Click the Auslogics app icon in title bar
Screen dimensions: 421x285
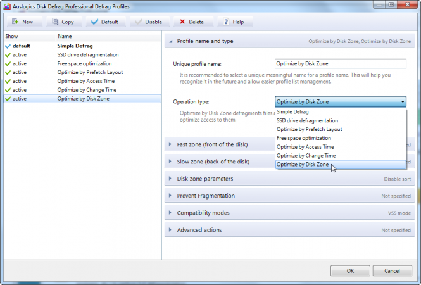[x=7, y=6]
